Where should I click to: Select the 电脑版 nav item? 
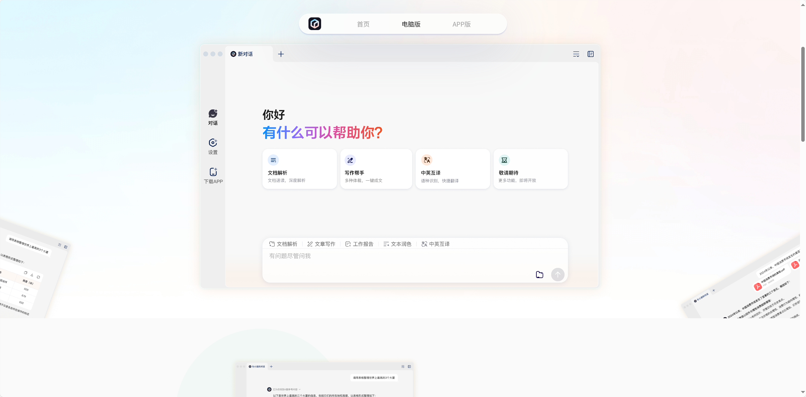coord(411,24)
